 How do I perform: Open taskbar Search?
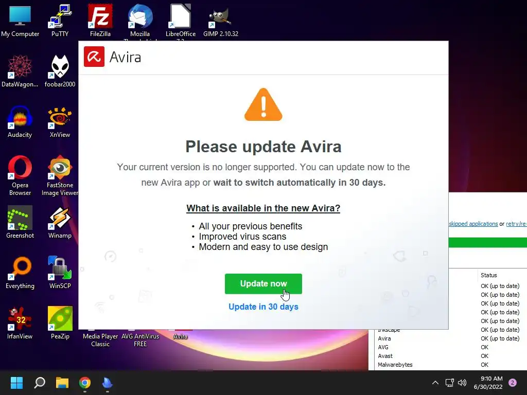click(x=40, y=383)
